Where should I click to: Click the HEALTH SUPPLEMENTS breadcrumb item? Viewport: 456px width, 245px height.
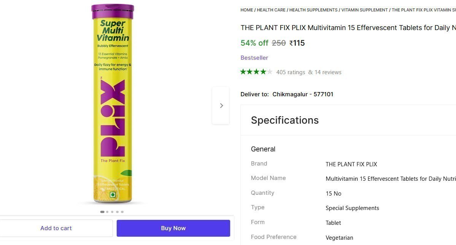[313, 10]
